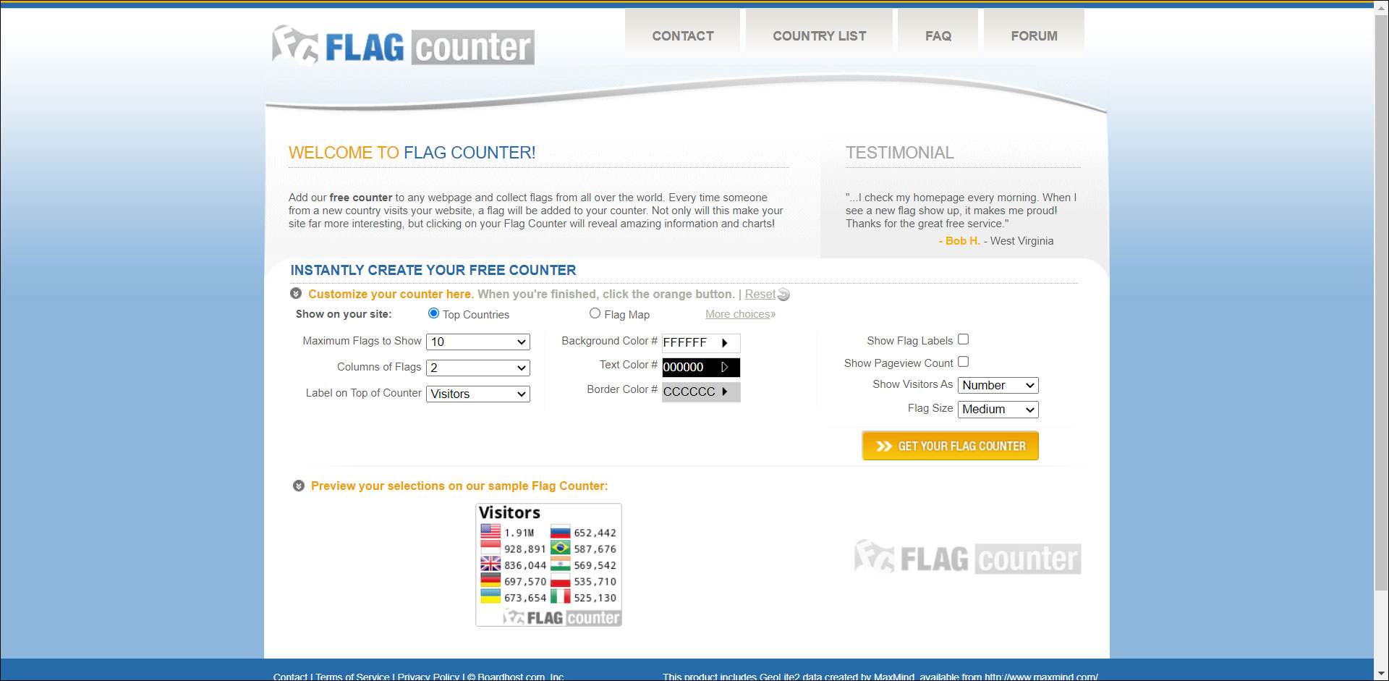This screenshot has height=681, width=1389.
Task: Open the CONTACT page tab
Action: 682,35
